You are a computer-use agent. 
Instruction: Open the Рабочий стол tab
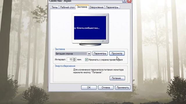click(x=67, y=7)
